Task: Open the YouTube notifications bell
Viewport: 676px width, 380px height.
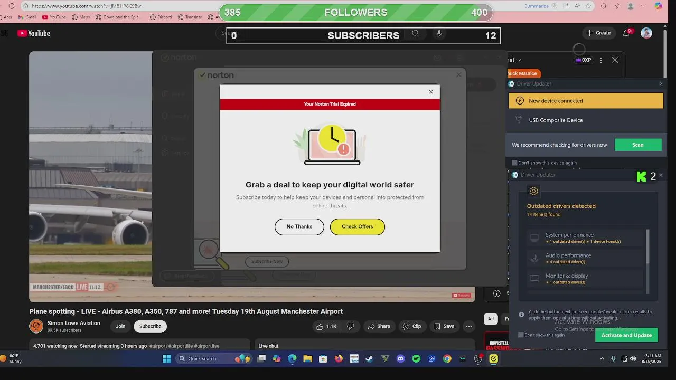Action: pyautogui.click(x=626, y=33)
